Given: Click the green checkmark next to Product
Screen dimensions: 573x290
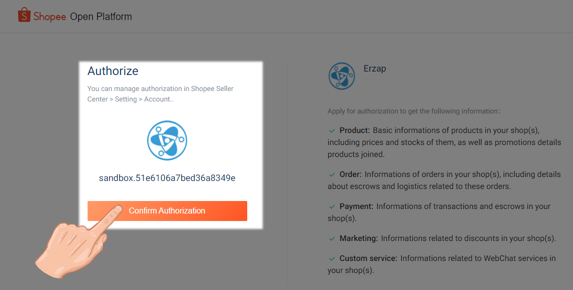Looking at the screenshot, I should tap(332, 131).
